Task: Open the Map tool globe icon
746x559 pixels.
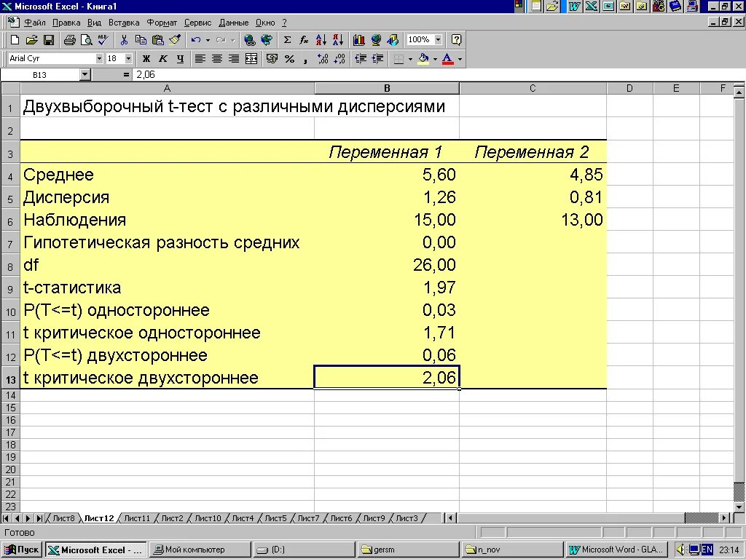Action: (376, 40)
